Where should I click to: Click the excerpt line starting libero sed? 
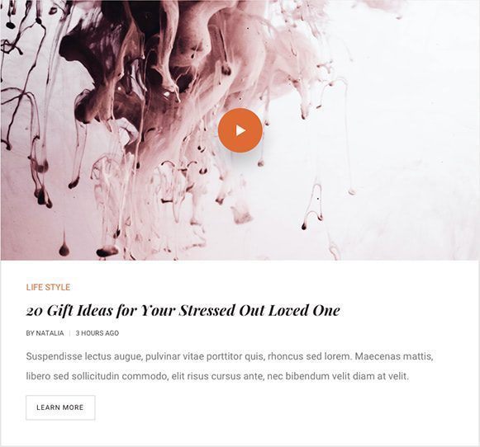pyautogui.click(x=217, y=376)
